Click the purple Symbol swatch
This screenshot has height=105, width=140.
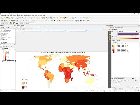(x=128, y=34)
